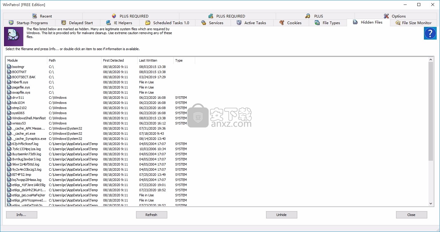The height and width of the screenshot is (232, 440).
Task: Click the Options tools icon
Action: pos(386,16)
